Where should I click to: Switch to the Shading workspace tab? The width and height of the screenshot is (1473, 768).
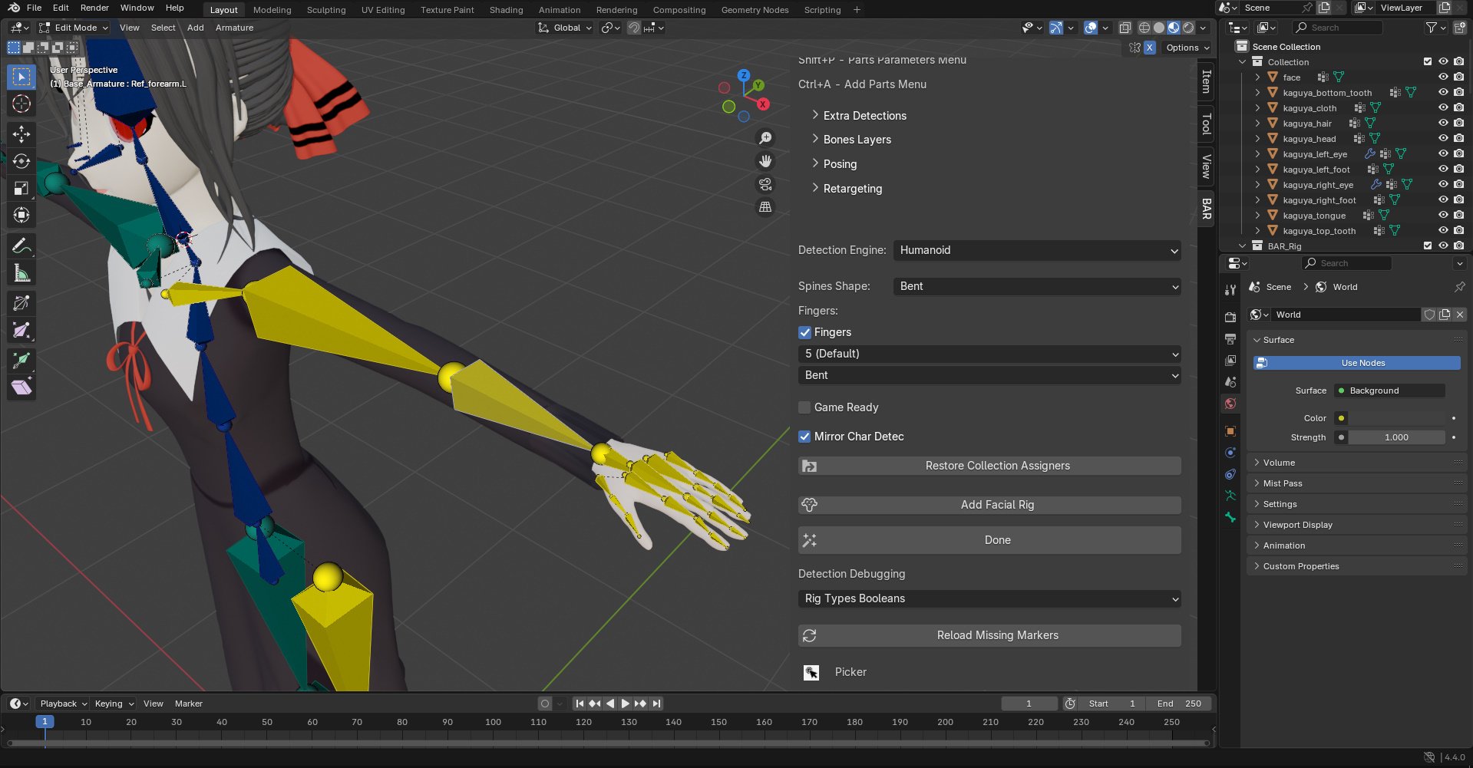coord(506,9)
